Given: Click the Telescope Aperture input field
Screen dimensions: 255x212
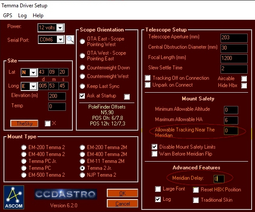Looking at the screenshot, I should coord(234,38).
